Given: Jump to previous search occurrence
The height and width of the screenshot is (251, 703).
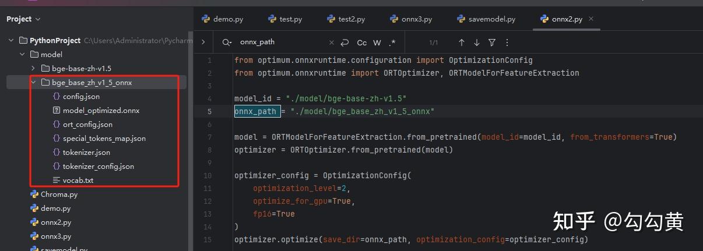Looking at the screenshot, I should coord(462,43).
